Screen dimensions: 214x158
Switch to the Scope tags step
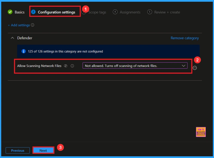pos(97,12)
